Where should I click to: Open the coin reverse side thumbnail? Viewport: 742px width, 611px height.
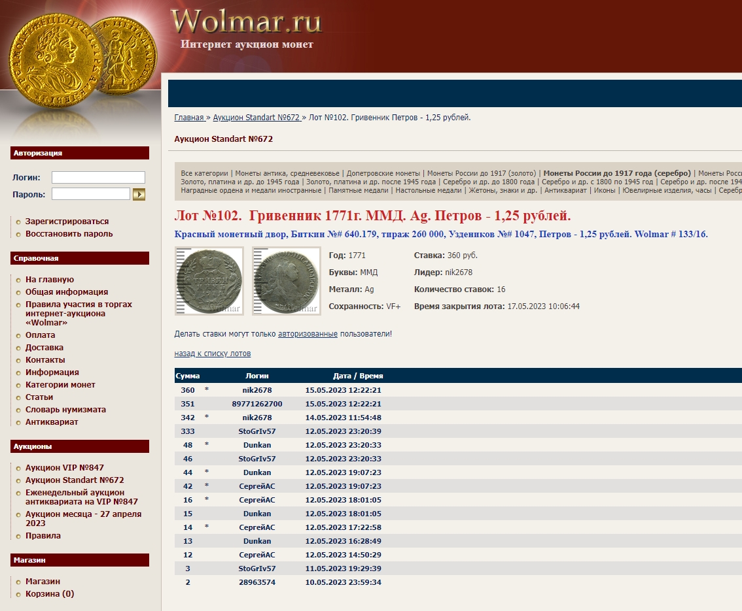click(x=209, y=281)
